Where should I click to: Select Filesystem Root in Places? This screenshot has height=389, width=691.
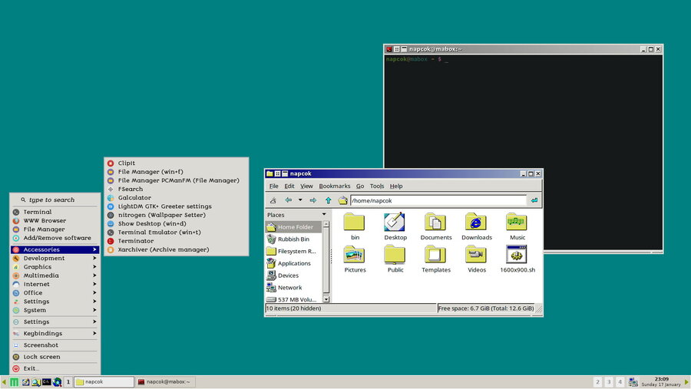(x=293, y=251)
